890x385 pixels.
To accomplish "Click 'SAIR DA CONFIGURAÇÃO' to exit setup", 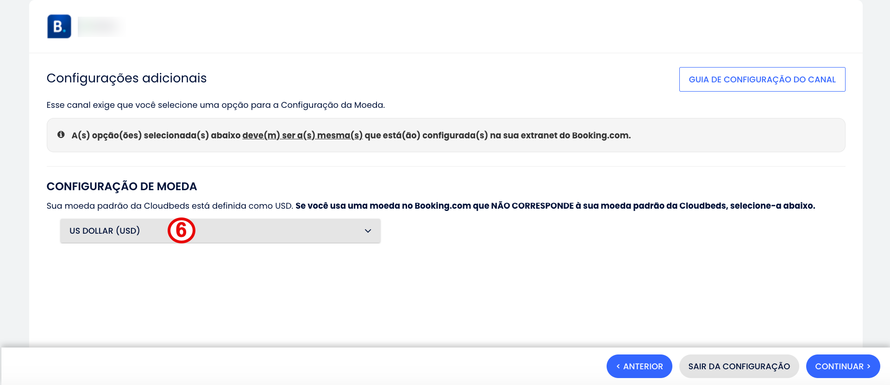I will 739,366.
